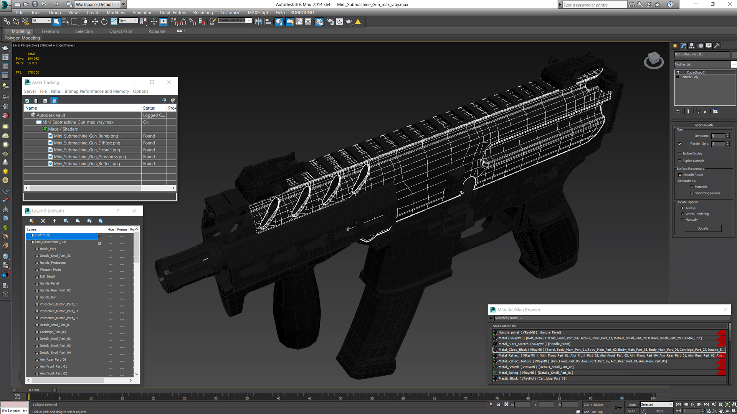Click the Select by Name icon
Image resolution: width=737 pixels, height=414 pixels.
66,22
